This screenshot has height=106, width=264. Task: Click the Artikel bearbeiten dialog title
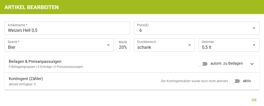32,7
